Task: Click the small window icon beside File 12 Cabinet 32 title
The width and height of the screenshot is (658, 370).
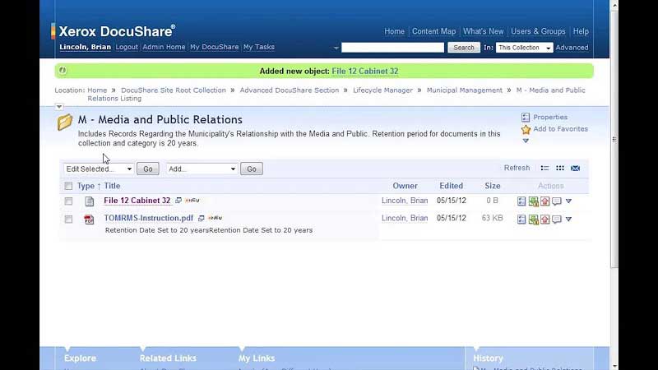Action: click(x=178, y=201)
